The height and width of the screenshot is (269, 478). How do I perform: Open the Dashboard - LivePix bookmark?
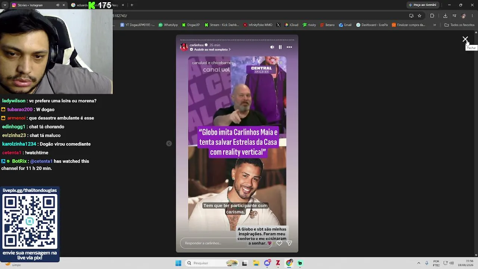click(x=372, y=25)
